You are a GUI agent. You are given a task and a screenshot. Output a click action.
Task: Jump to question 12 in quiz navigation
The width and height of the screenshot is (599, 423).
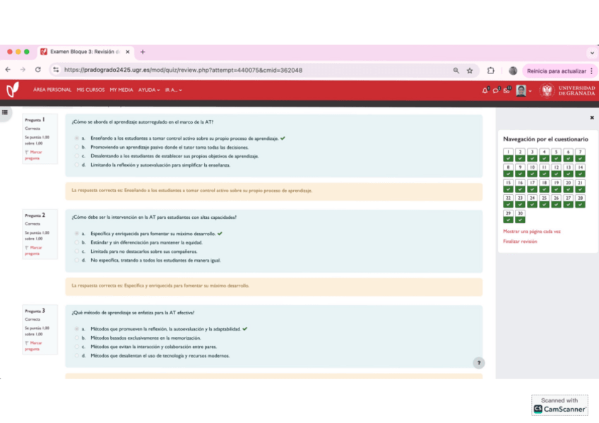point(556,170)
